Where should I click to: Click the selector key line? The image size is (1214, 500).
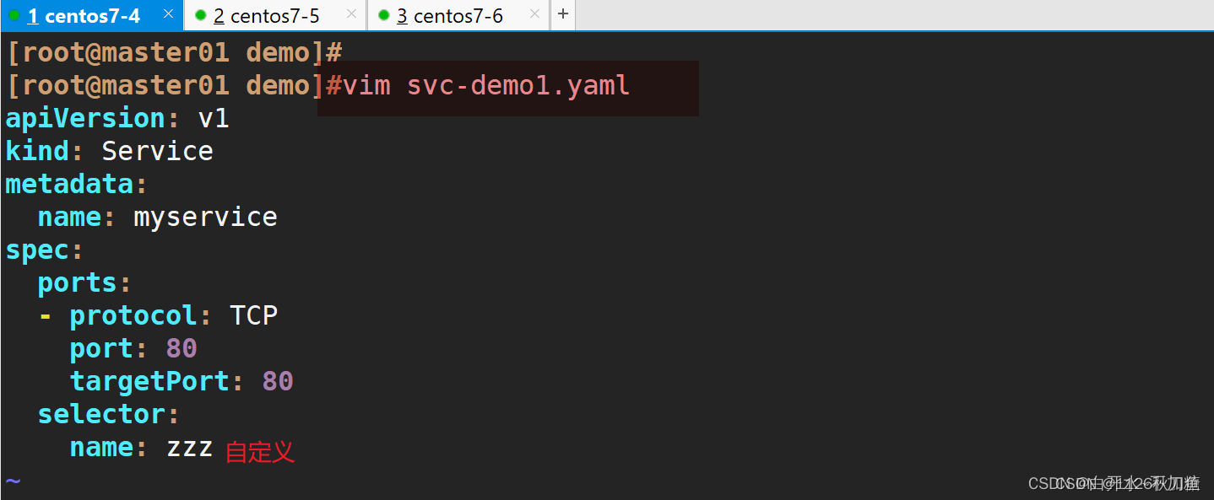click(x=109, y=414)
